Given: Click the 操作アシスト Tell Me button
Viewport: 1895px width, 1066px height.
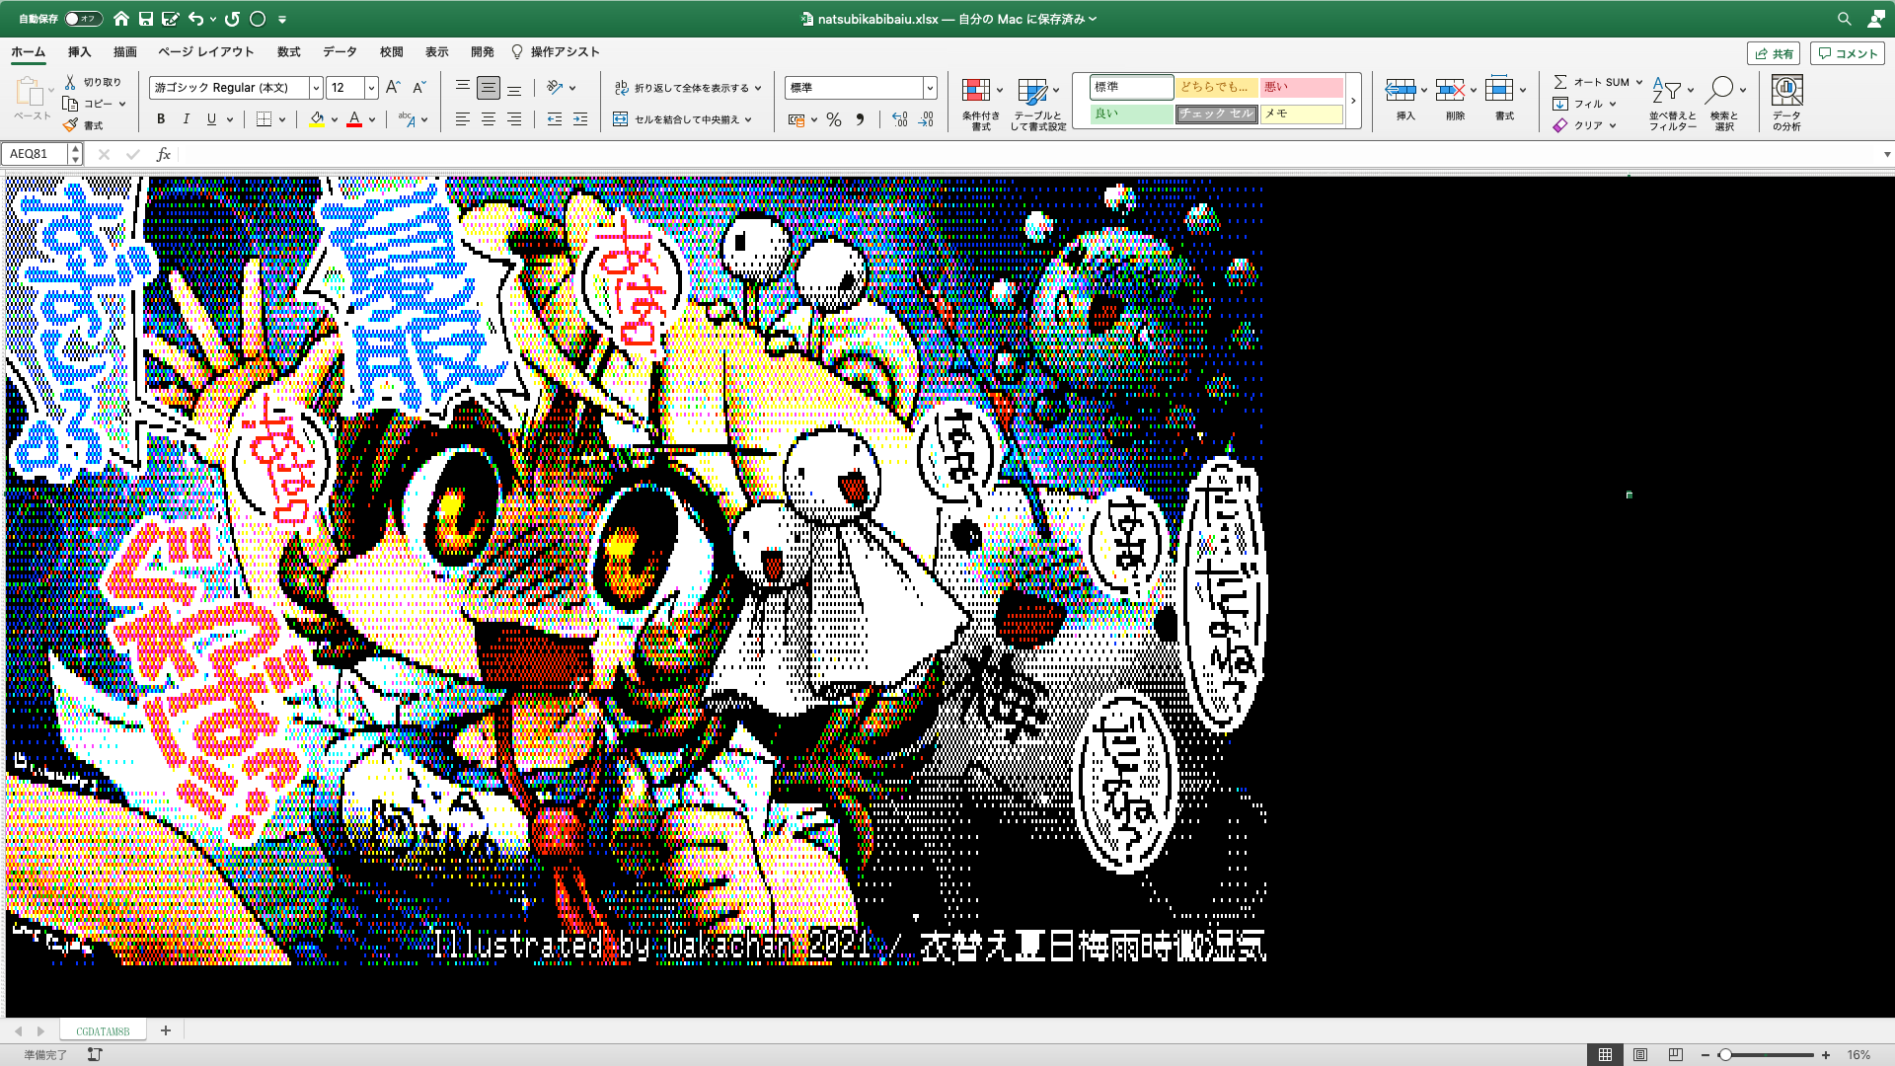Looking at the screenshot, I should tap(556, 52).
